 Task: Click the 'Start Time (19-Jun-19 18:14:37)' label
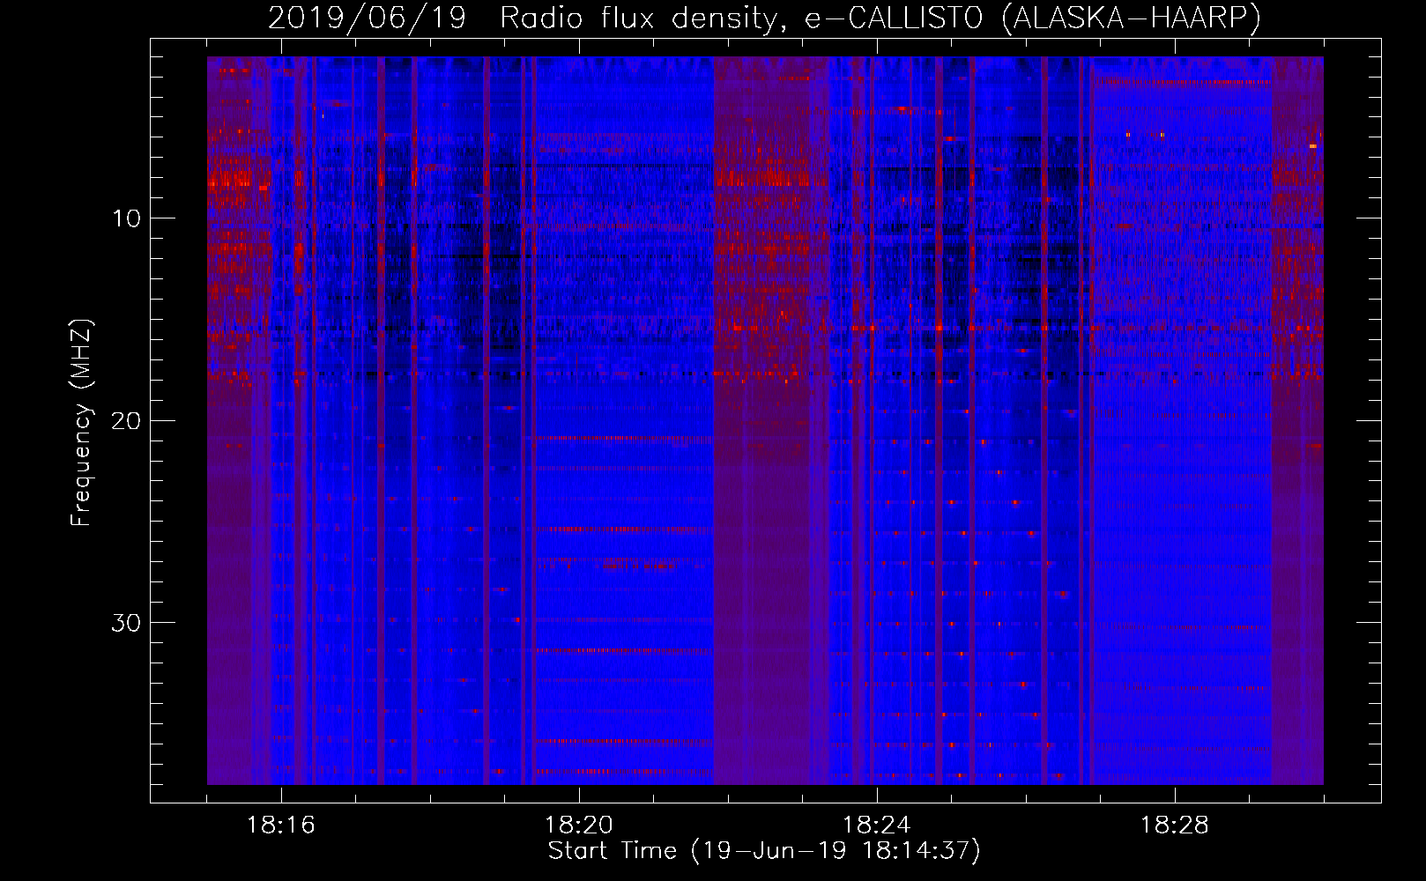[764, 851]
